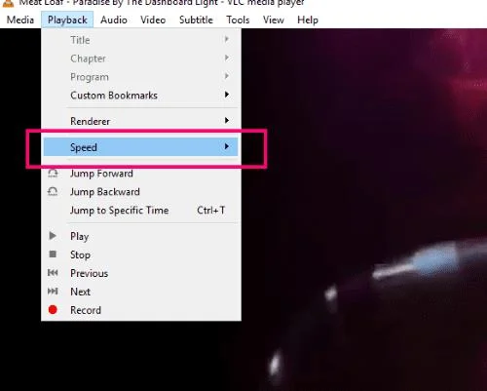Select Stop in Playback menu
Image resolution: width=487 pixels, height=391 pixels.
[x=141, y=254]
